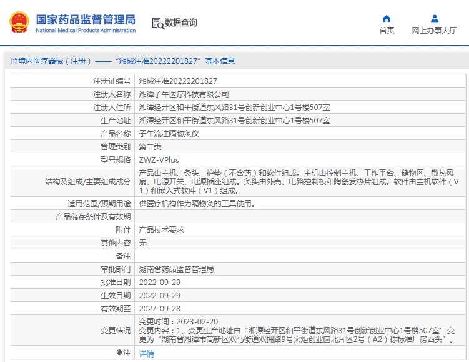Click the home icon above 首页
This screenshot has height=362, width=469.
pyautogui.click(x=387, y=19)
